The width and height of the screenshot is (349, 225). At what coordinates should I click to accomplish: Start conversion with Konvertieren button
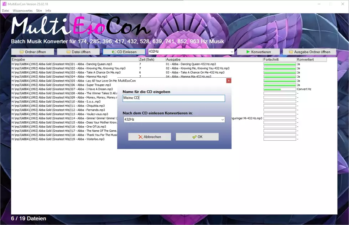click(x=259, y=52)
